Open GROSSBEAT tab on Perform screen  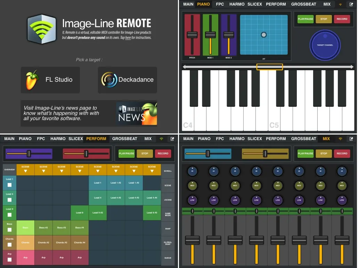click(x=125, y=139)
